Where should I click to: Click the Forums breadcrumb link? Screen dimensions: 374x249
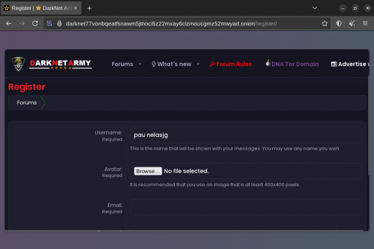[x=27, y=102]
